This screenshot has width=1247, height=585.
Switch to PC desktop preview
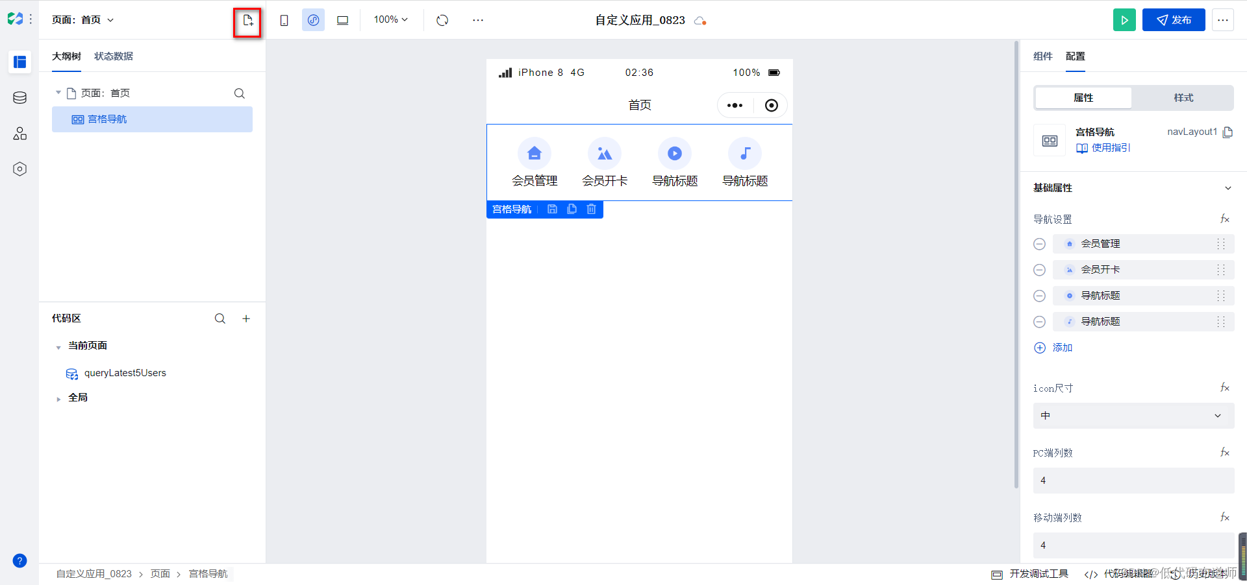pos(342,20)
